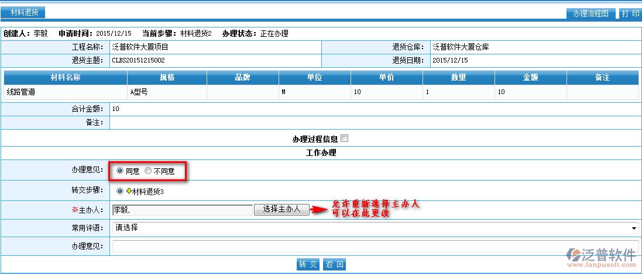Click the 办理意见 text input field
The image size is (642, 274).
point(375,247)
